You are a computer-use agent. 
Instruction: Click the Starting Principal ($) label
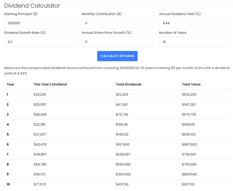(x=21, y=14)
